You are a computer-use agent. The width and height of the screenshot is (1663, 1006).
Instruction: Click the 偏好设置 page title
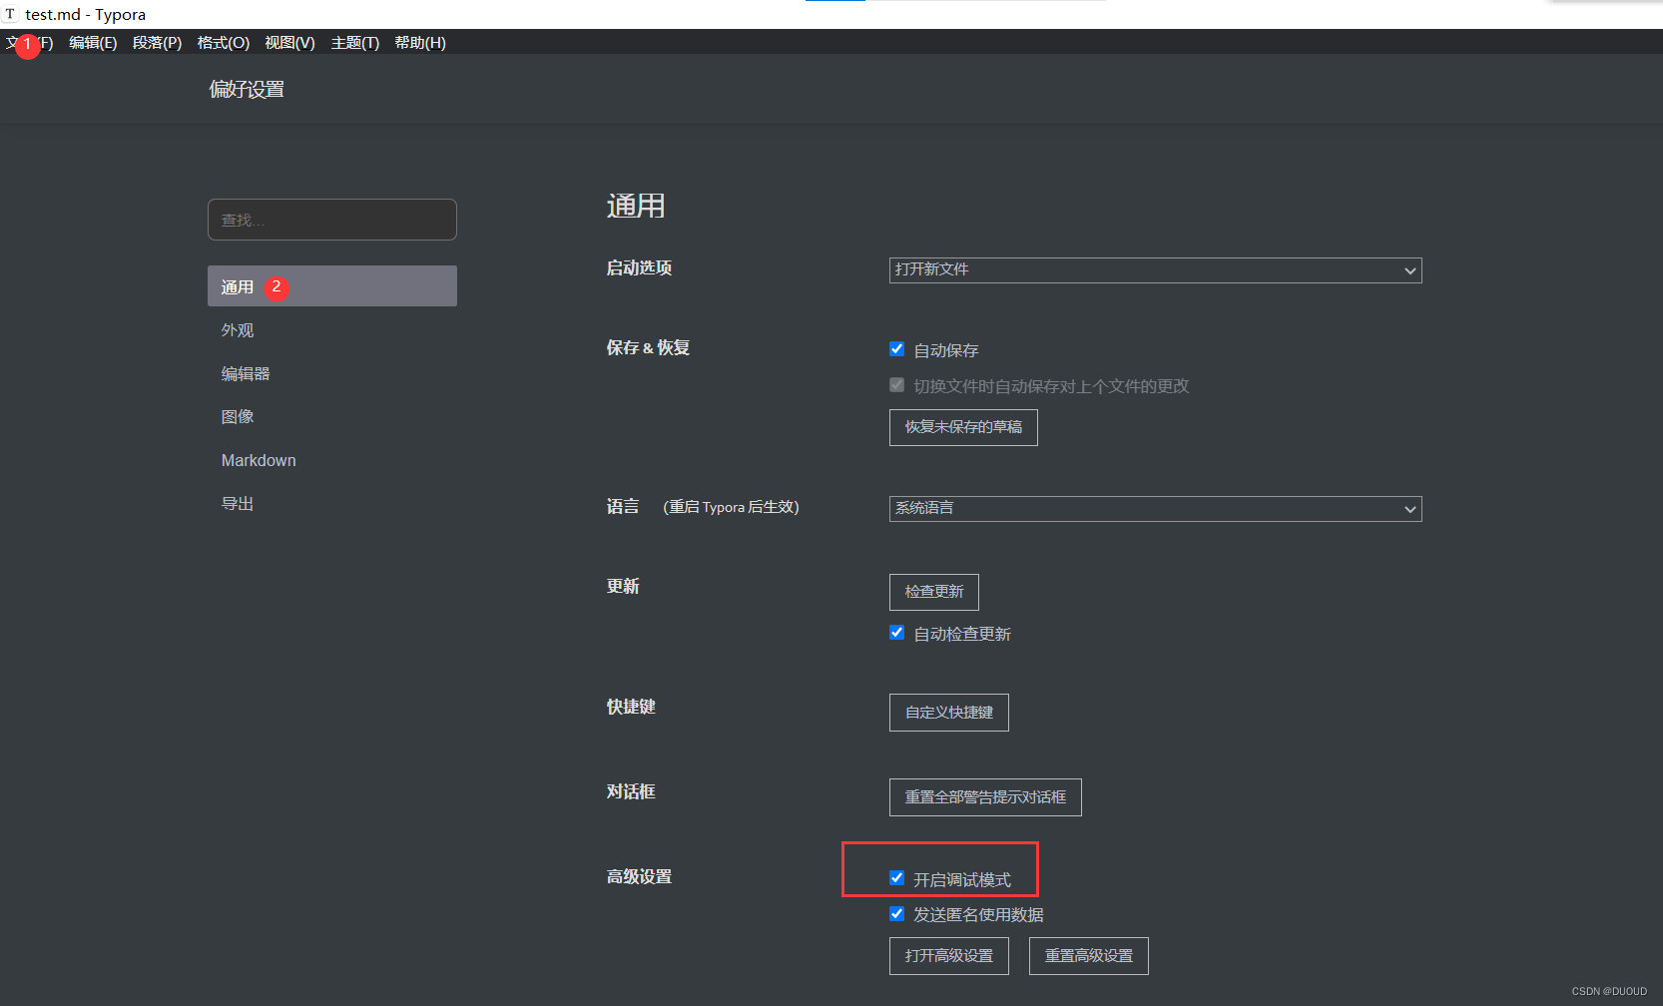point(247,90)
